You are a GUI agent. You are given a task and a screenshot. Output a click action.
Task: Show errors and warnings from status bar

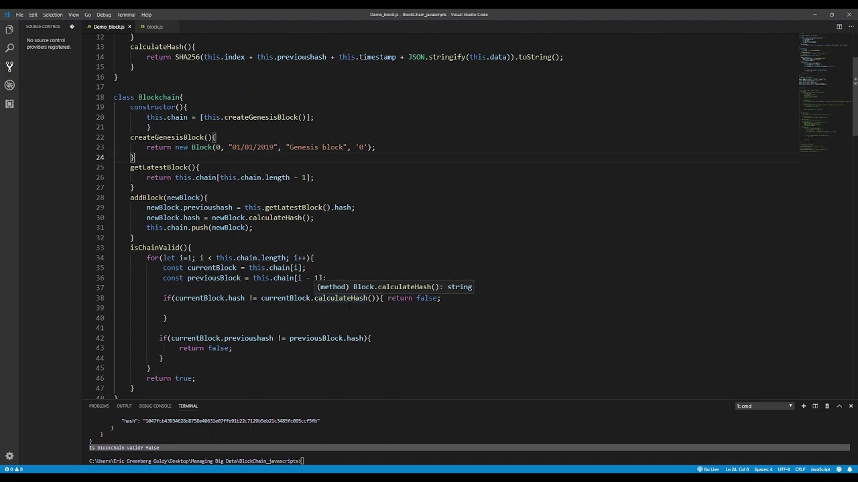pos(13,469)
